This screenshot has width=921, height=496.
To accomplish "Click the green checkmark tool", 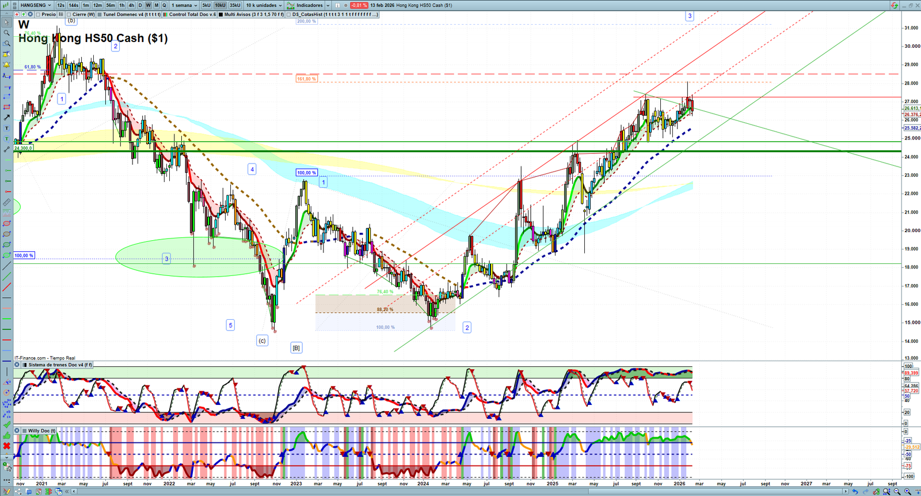I will coord(7,425).
